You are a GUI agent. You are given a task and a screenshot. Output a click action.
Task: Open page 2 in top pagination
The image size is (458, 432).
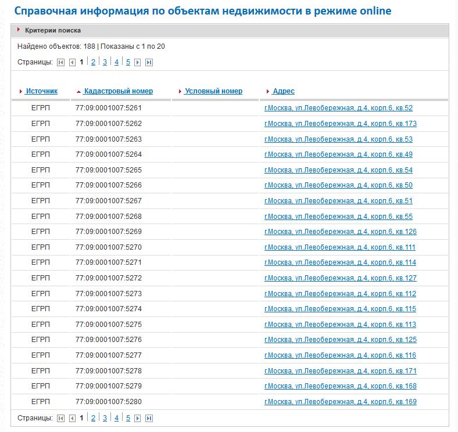(93, 62)
